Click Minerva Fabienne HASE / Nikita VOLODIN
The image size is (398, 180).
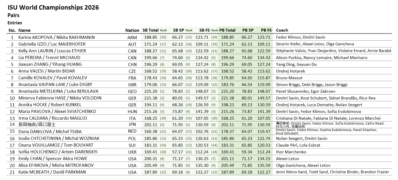(x=60, y=98)
